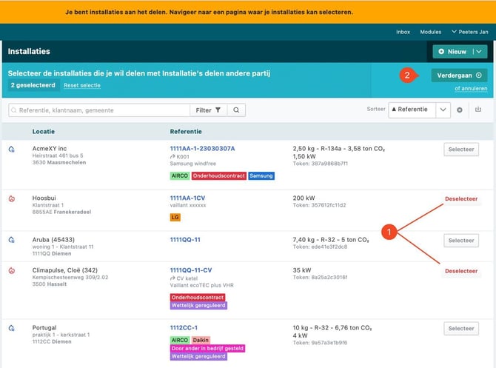Image resolution: width=496 pixels, height=368 pixels.
Task: Click the '7,40 kg - R-32 - 5 ton CO₂' text
Action: (x=331, y=239)
